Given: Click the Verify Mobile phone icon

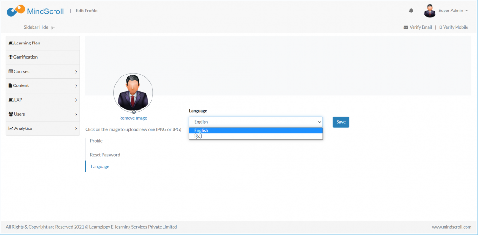Looking at the screenshot, I should (x=441, y=27).
